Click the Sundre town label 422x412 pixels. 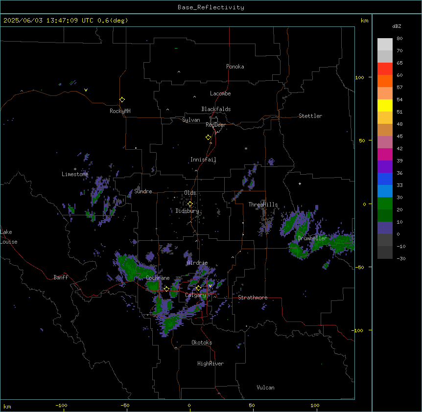click(143, 191)
